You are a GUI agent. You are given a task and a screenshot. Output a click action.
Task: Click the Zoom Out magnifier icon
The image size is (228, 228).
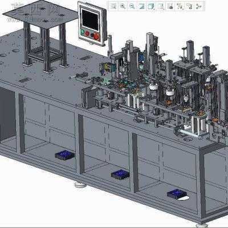point(132,6)
